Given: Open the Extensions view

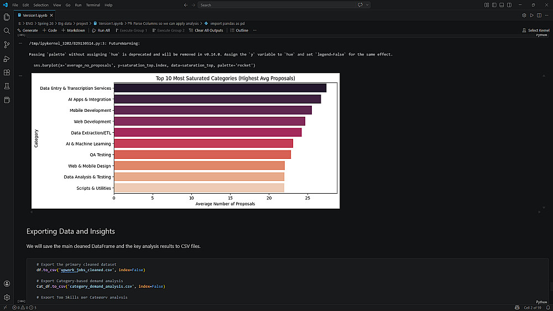Looking at the screenshot, I should [x=7, y=72].
